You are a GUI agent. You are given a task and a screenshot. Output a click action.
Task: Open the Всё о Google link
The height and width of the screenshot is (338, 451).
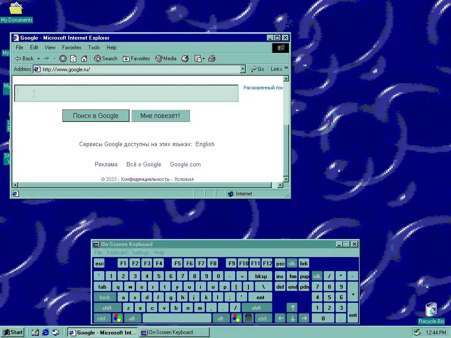click(x=144, y=165)
